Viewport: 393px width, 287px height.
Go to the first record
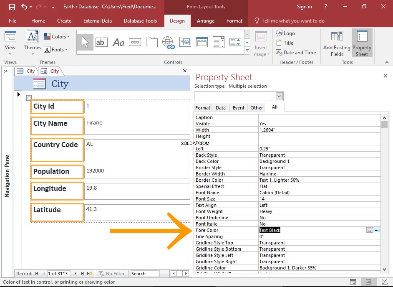pyautogui.click(x=37, y=274)
